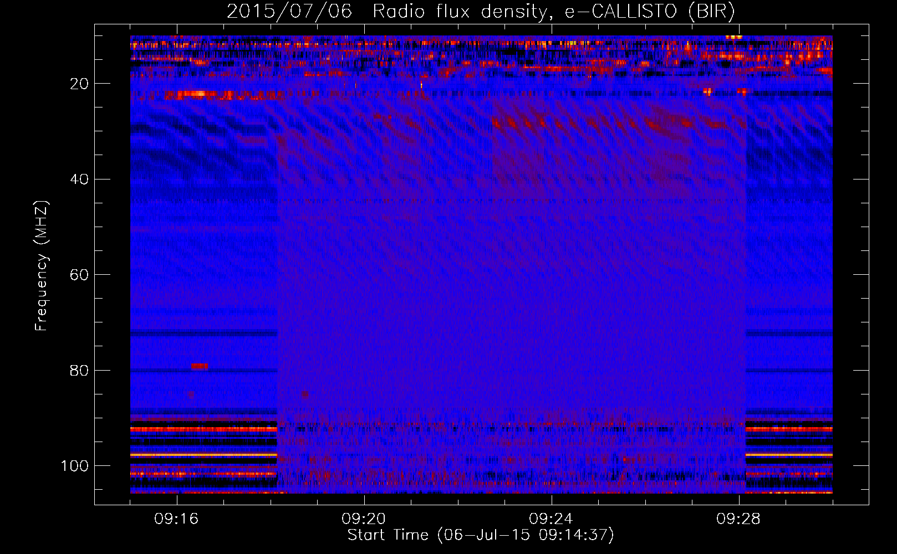Click the 100 frequency tick label
897x554 pixels.
pyautogui.click(x=75, y=466)
